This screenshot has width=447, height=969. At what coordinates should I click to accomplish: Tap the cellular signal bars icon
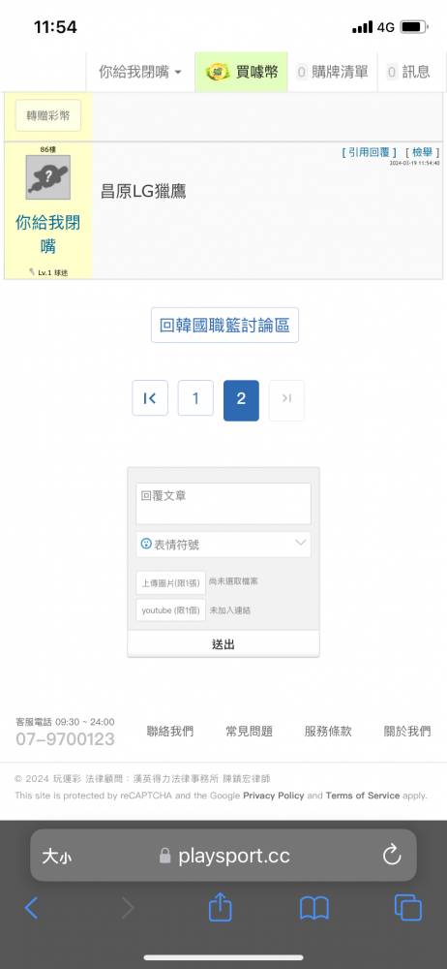363,27
